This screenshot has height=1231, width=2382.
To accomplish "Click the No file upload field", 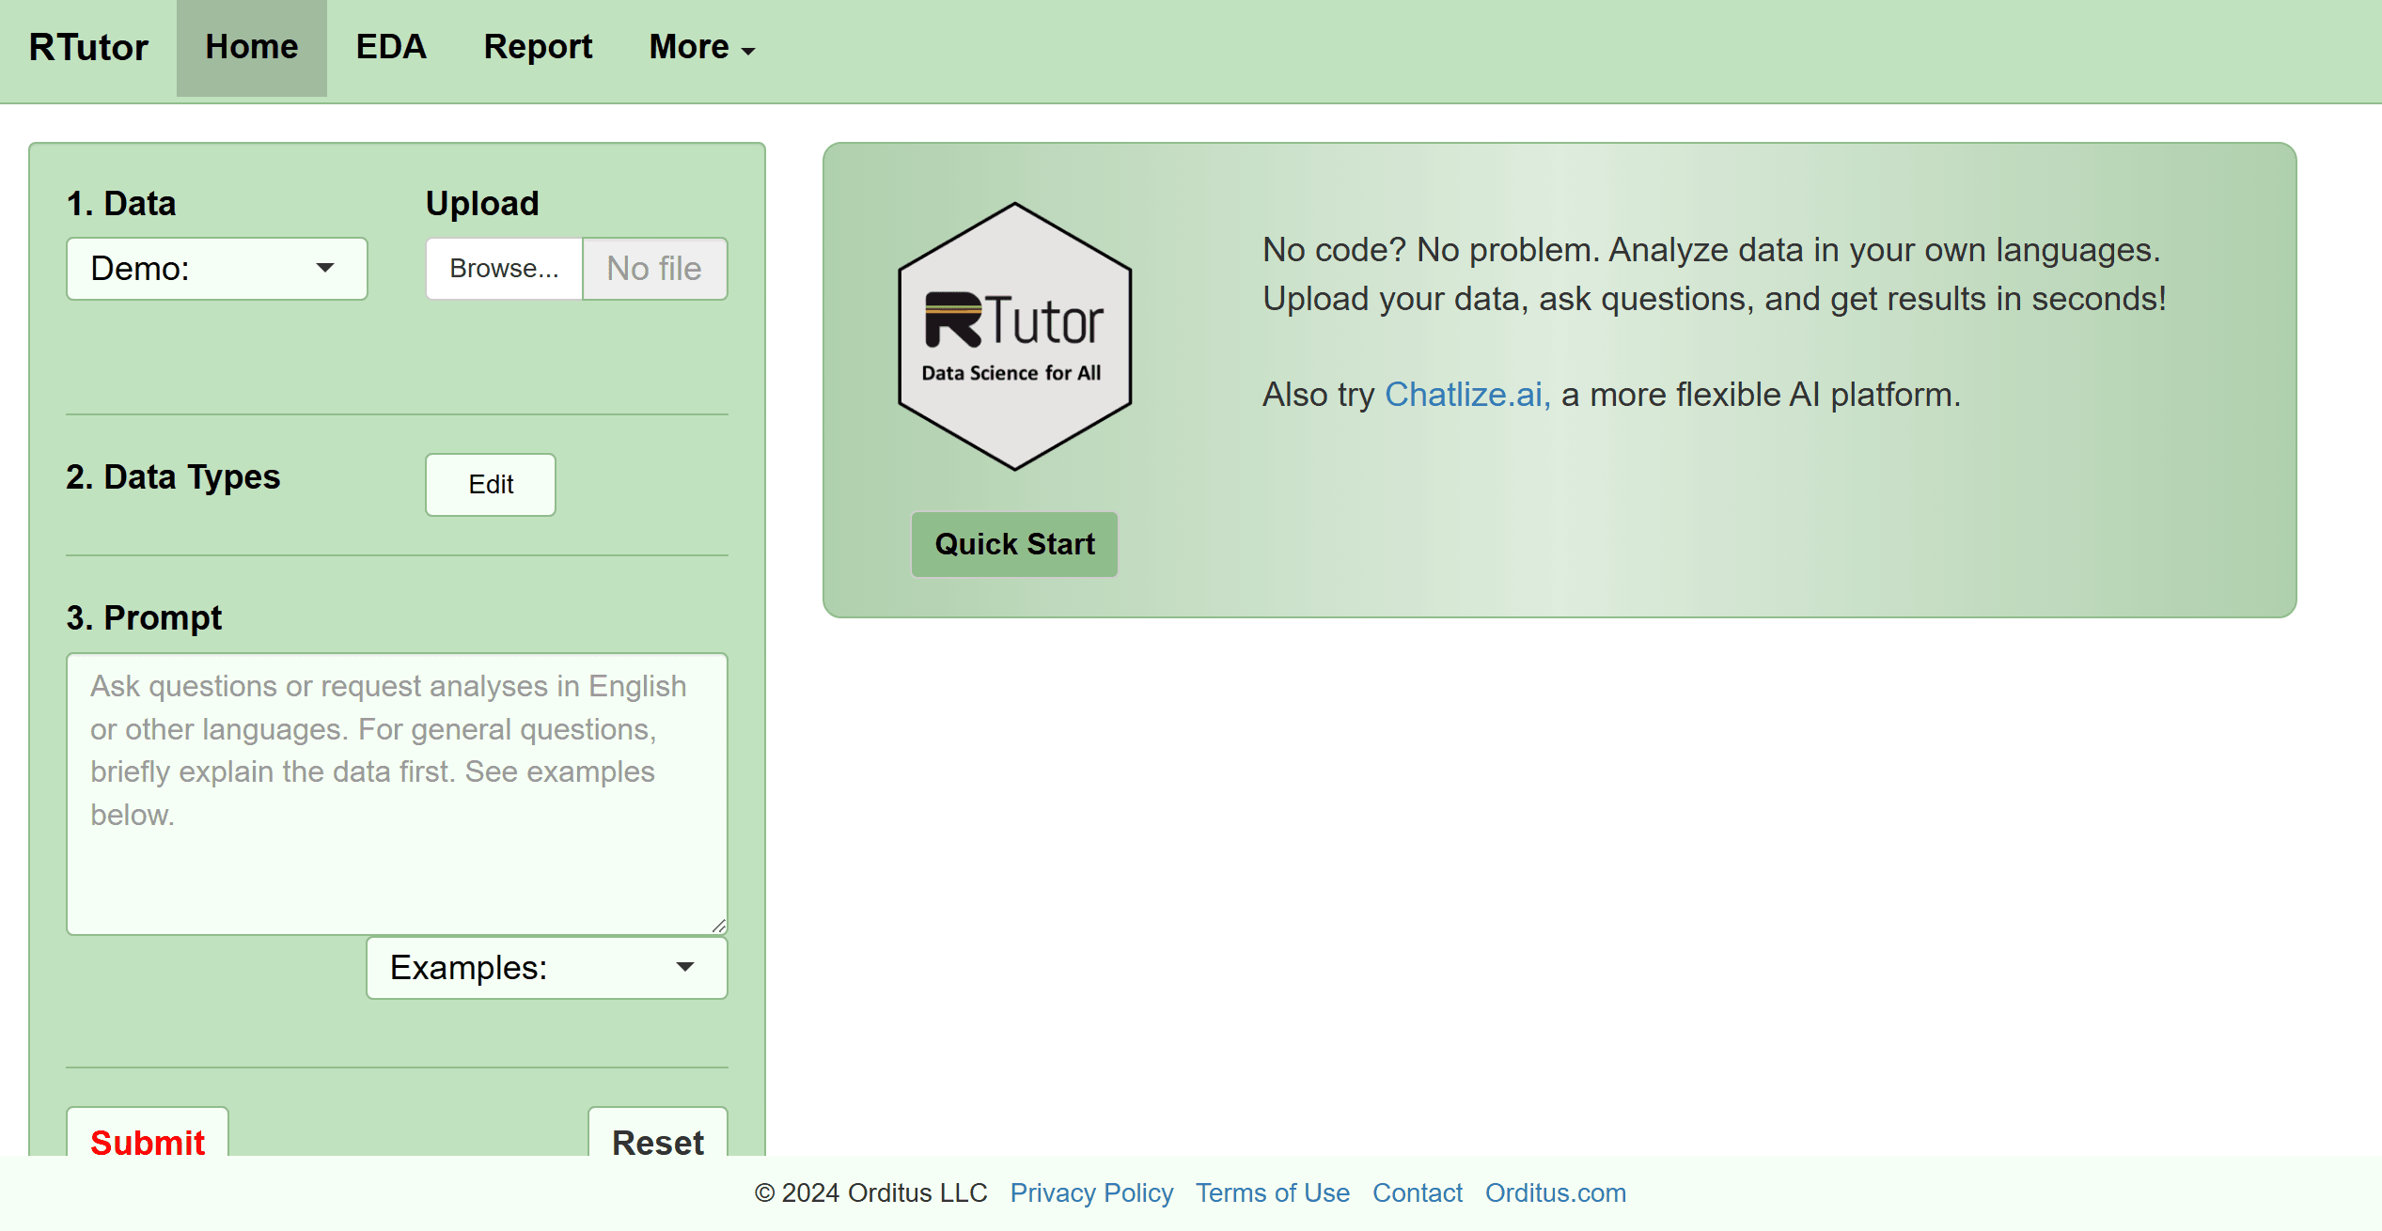I will tap(654, 269).
